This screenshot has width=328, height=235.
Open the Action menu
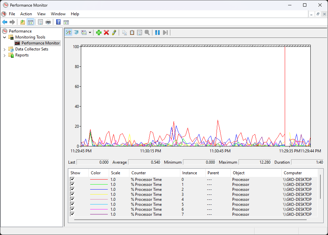pos(26,14)
